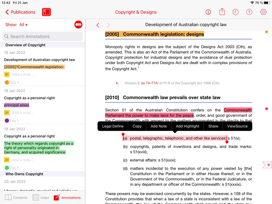Tap the end selection handle after services
This screenshot has width=272, height=204.
pos(227,142)
